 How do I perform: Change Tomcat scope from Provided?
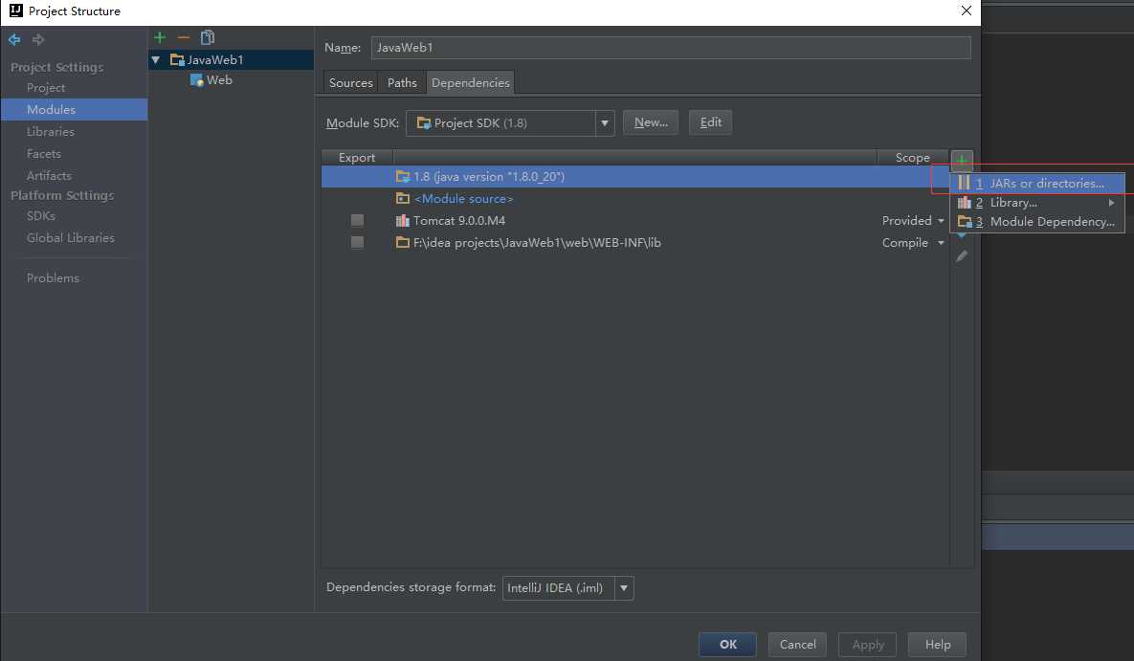(x=913, y=221)
